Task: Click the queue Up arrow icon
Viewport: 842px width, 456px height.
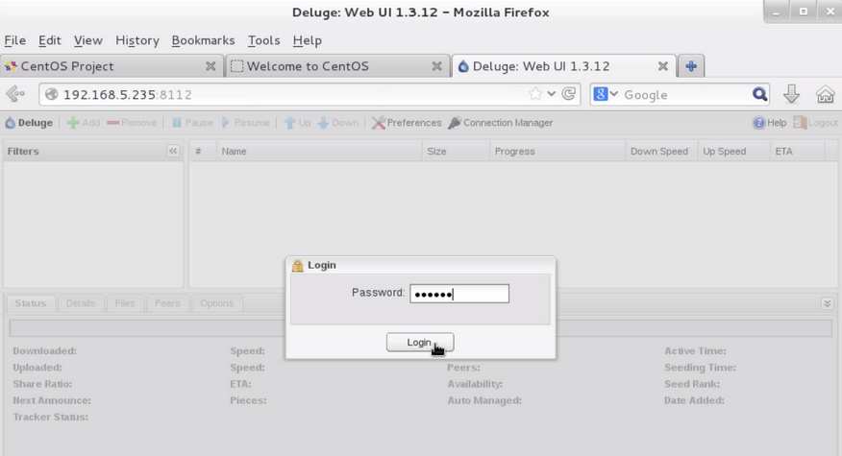Action: tap(289, 123)
